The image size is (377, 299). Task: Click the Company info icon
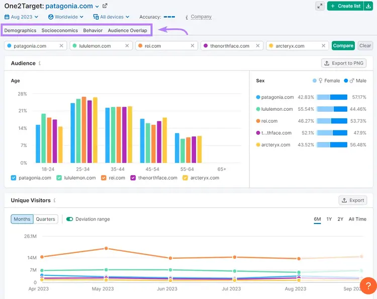(186, 17)
